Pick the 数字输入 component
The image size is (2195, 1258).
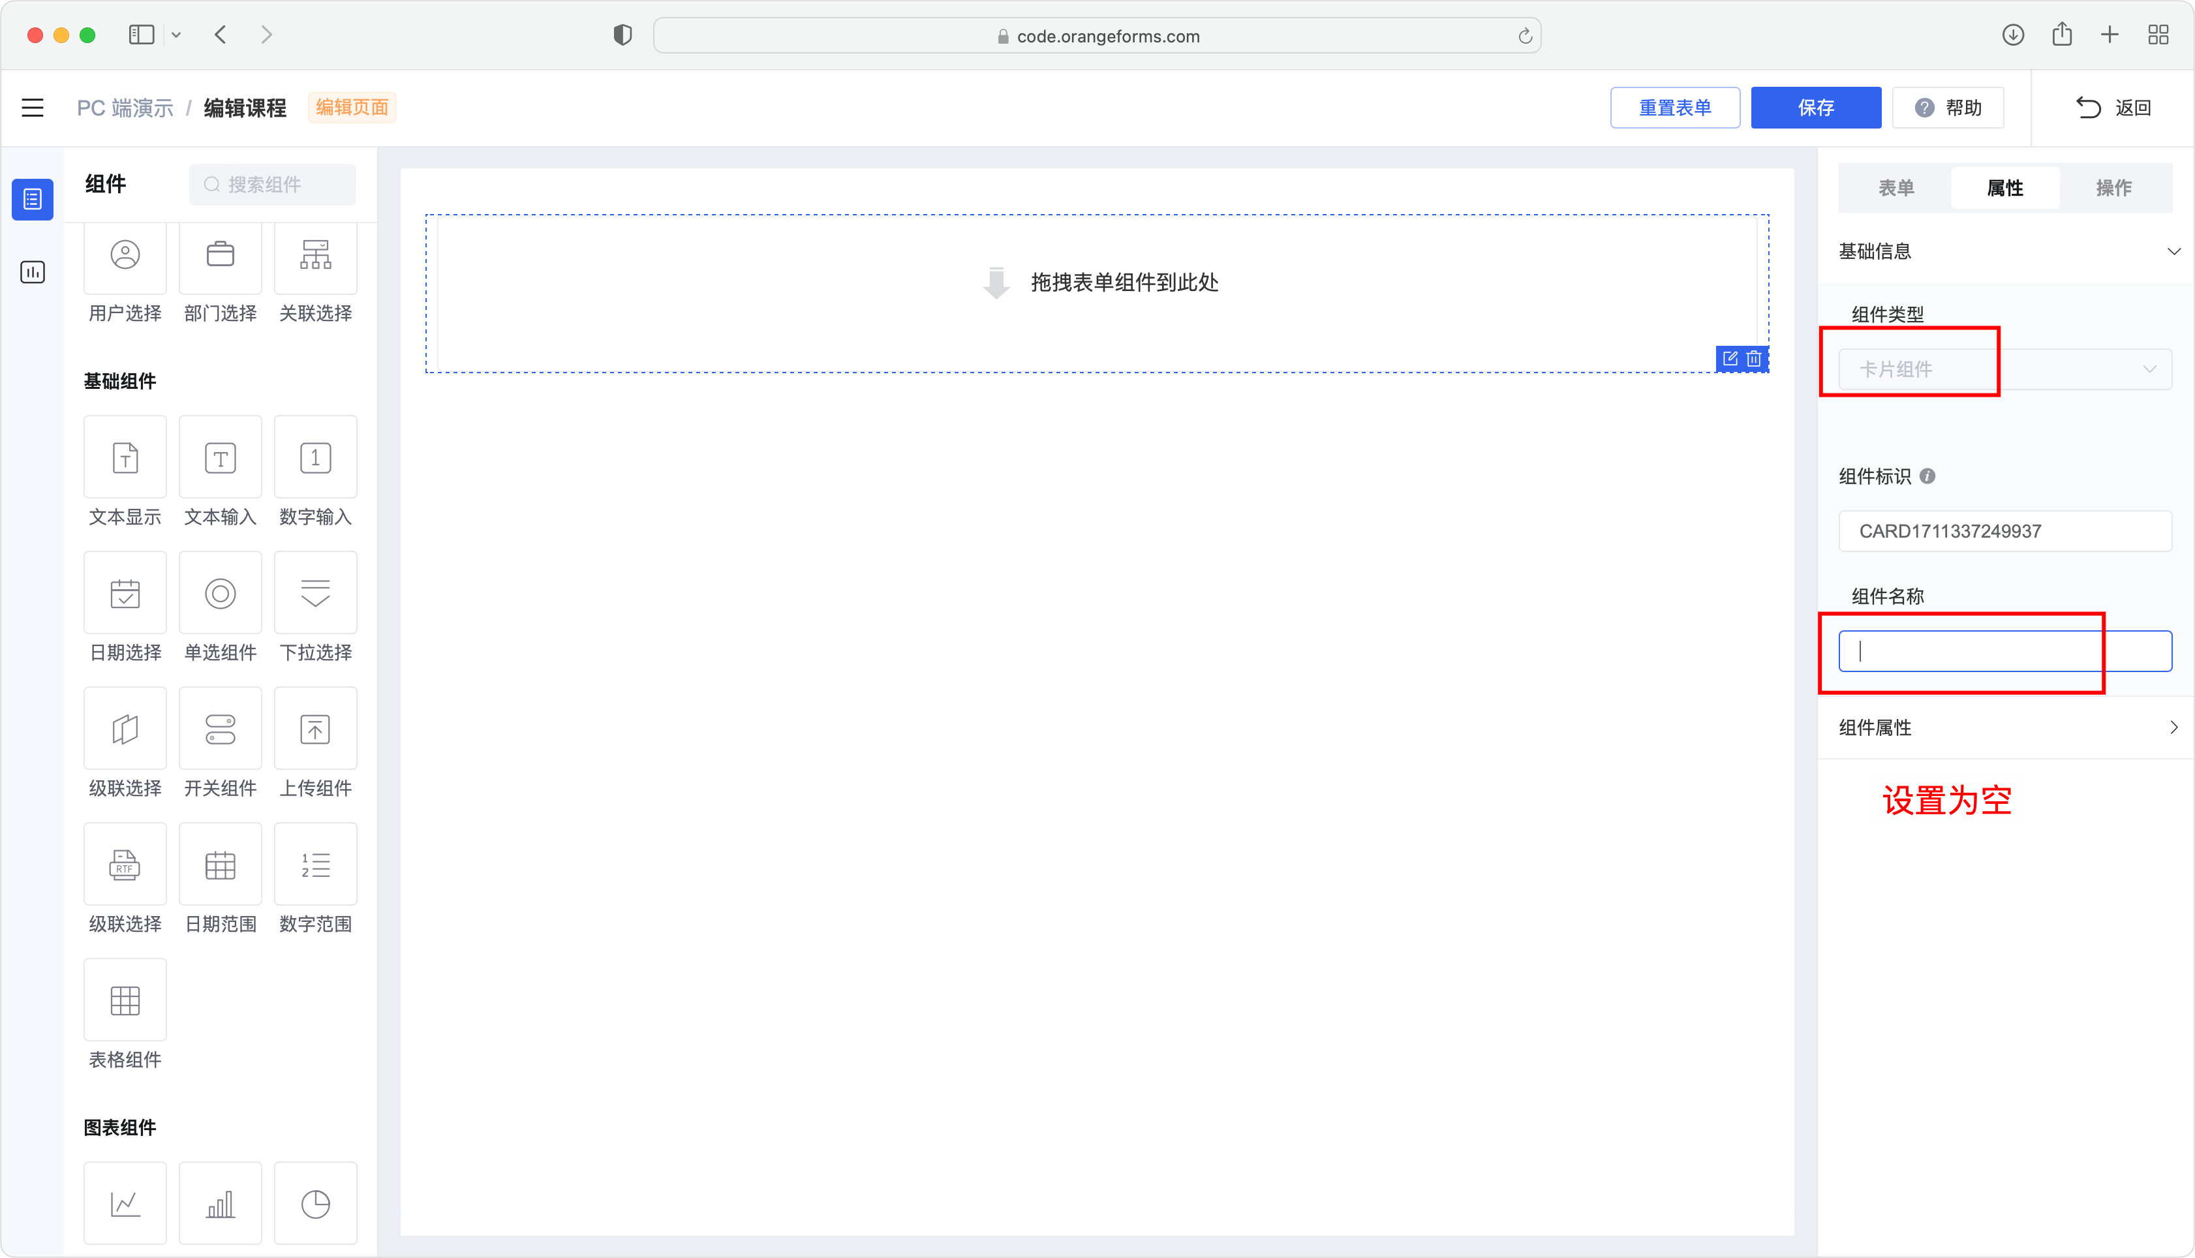click(315, 457)
